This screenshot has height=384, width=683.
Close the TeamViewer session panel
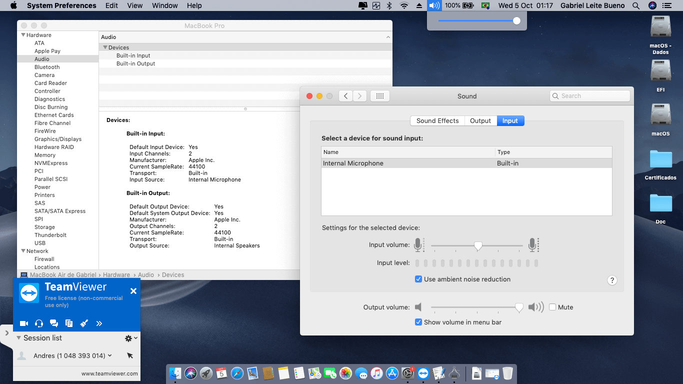(x=133, y=291)
